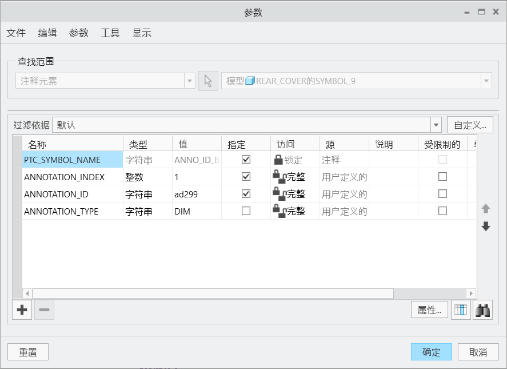The height and width of the screenshot is (369, 507).
Task: Uncheck designate box for ANNOTATION_INDEX
Action: pos(246,177)
